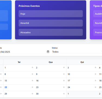Select the Amanhã upcoming events row
This screenshot has height=99, width=102.
(51, 23)
